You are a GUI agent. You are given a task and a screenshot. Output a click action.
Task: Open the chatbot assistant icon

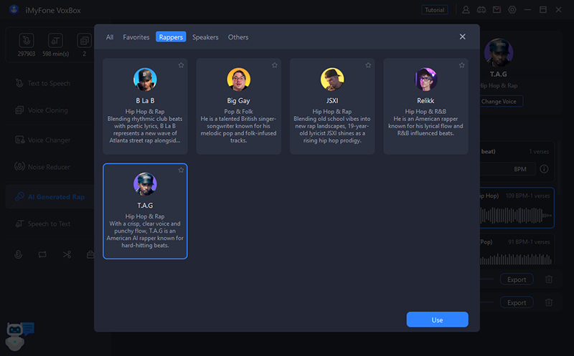(x=19, y=335)
